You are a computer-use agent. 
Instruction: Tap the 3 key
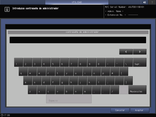click(x=37, y=62)
